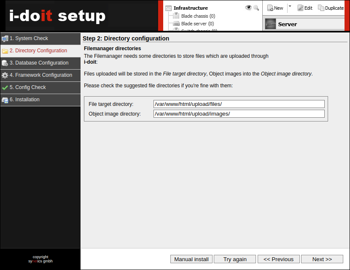Click the Blade server icon
The height and width of the screenshot is (270, 350).
tap(176, 24)
